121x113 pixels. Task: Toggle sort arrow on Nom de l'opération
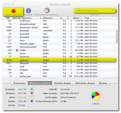[41, 18]
